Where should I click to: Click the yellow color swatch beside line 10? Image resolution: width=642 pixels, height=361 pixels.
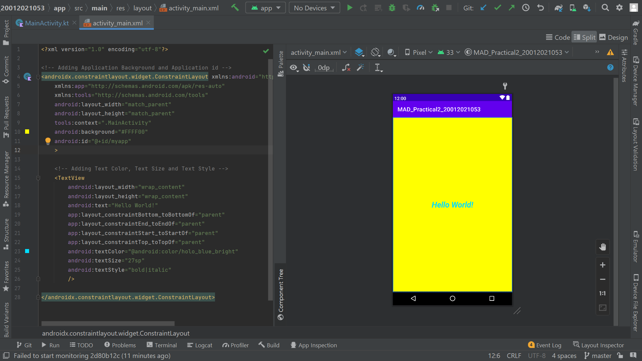(x=27, y=132)
